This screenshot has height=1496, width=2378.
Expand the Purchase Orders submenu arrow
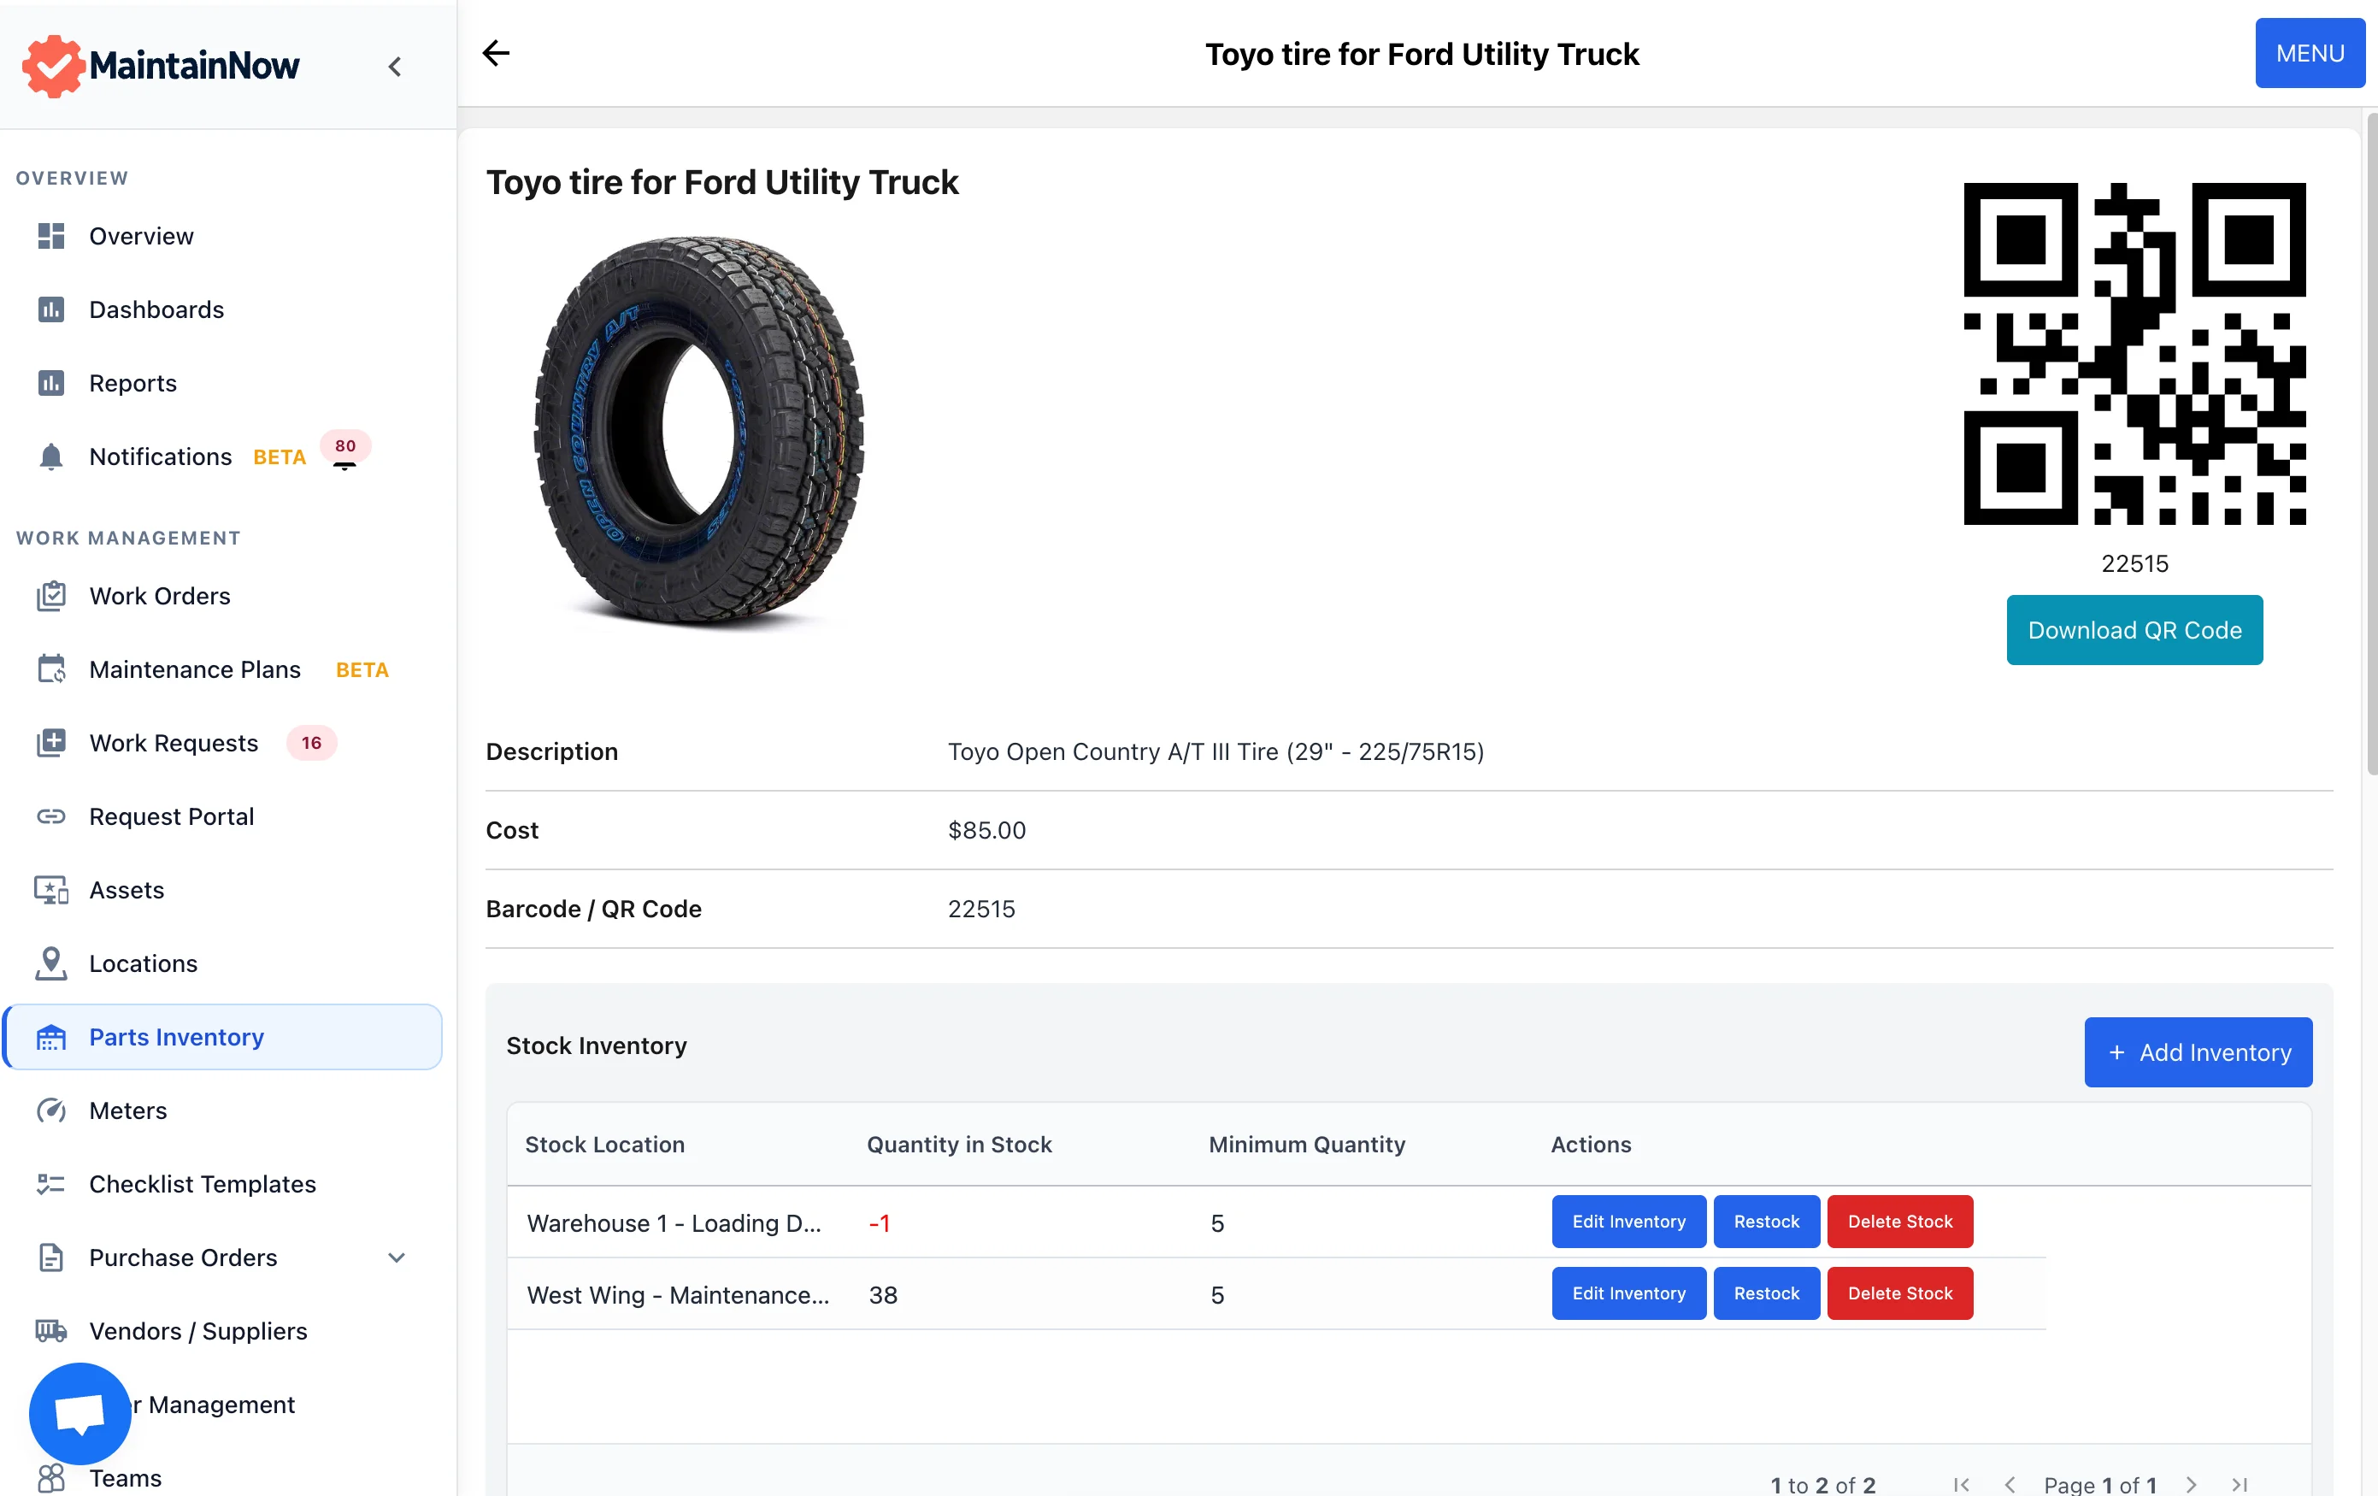tap(396, 1257)
